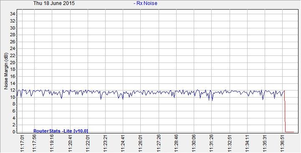Screen dimensions: 301x153
Task: Click the '22' value on the y-axis
Action: click(13, 55)
